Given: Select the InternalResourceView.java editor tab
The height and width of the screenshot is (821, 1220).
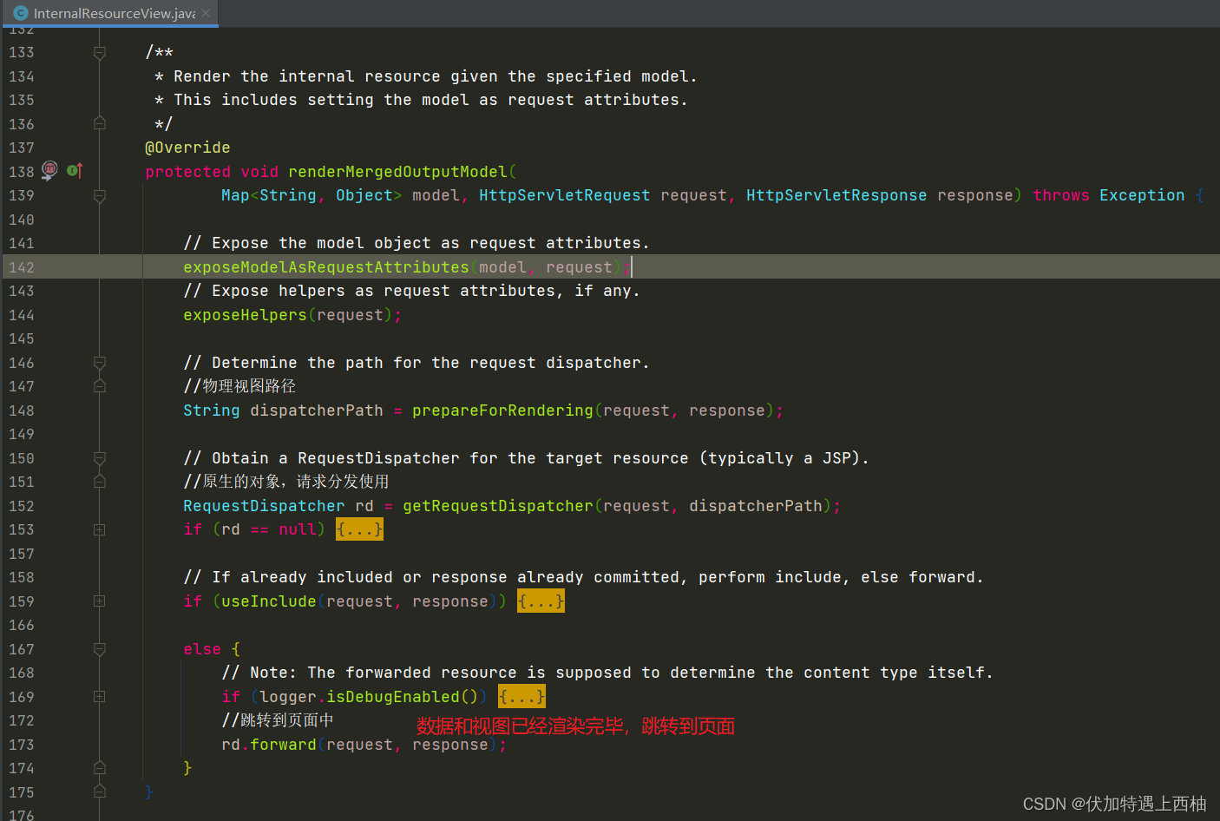Looking at the screenshot, I should (x=109, y=13).
